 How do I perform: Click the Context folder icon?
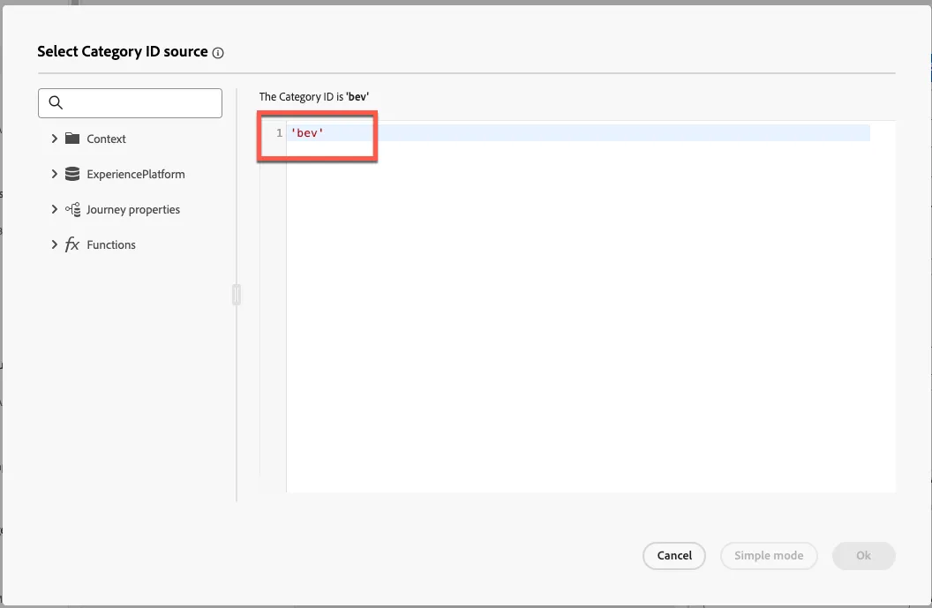(x=72, y=139)
